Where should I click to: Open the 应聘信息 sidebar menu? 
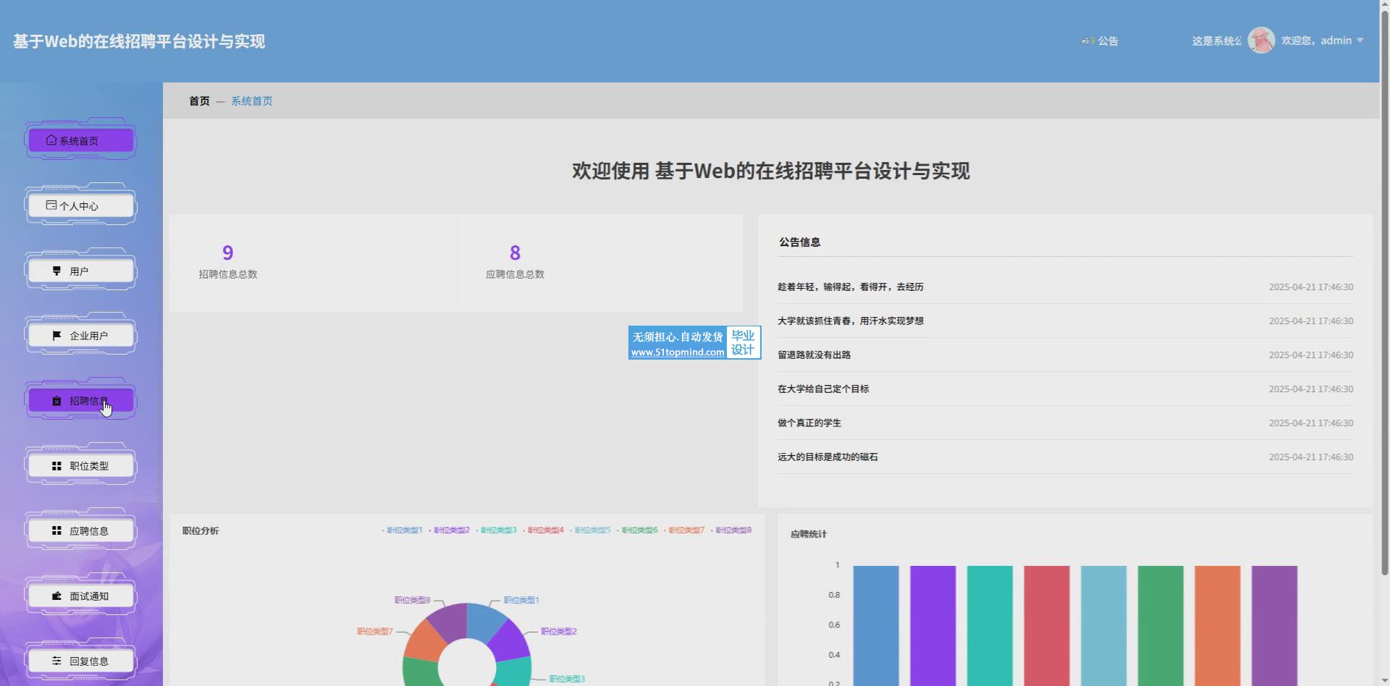[x=80, y=531]
